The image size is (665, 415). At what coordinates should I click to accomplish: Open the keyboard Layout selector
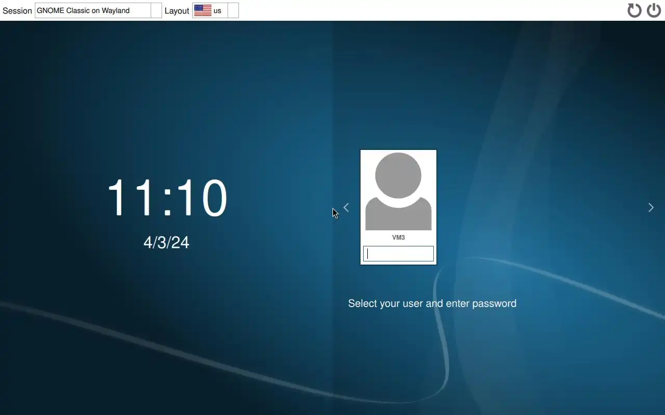(x=216, y=10)
